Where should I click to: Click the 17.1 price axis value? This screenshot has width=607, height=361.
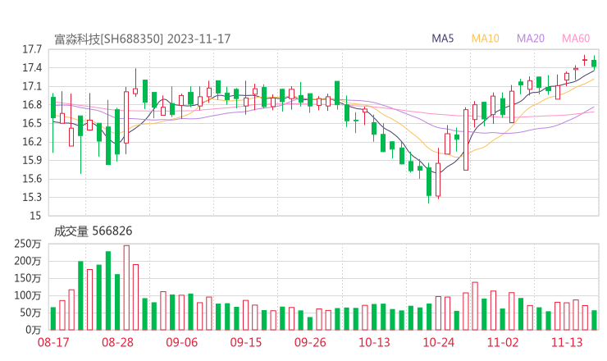[32, 86]
